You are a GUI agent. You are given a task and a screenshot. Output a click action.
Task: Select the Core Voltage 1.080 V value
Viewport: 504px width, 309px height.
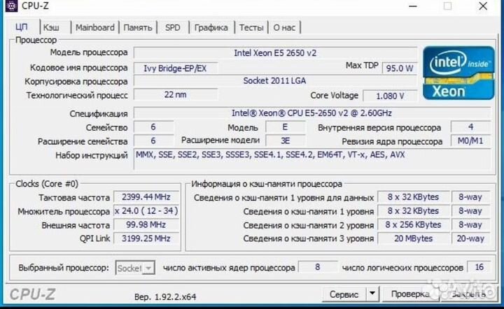click(x=390, y=96)
